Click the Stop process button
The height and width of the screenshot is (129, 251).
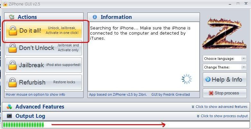click(225, 93)
